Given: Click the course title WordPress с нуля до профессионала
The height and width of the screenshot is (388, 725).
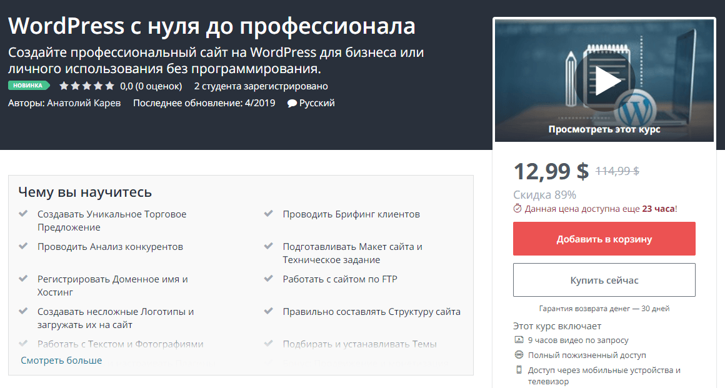Looking at the screenshot, I should [211, 26].
